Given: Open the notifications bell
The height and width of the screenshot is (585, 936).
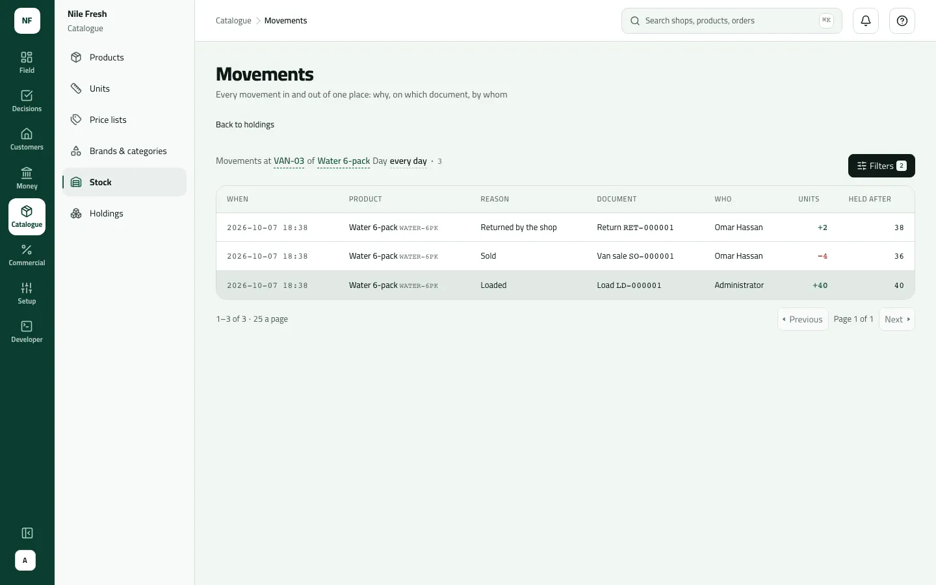Looking at the screenshot, I should coord(866,21).
